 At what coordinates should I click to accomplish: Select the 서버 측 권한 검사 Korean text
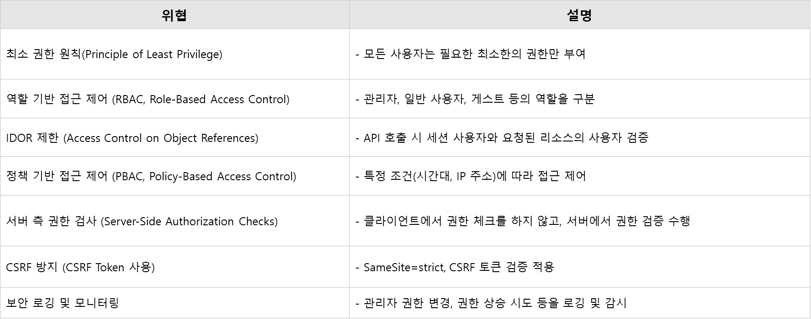[51, 221]
